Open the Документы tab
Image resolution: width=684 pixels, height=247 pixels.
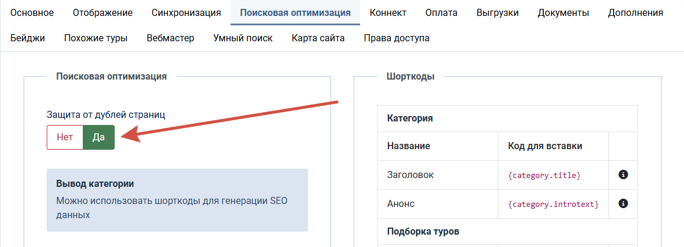[563, 12]
